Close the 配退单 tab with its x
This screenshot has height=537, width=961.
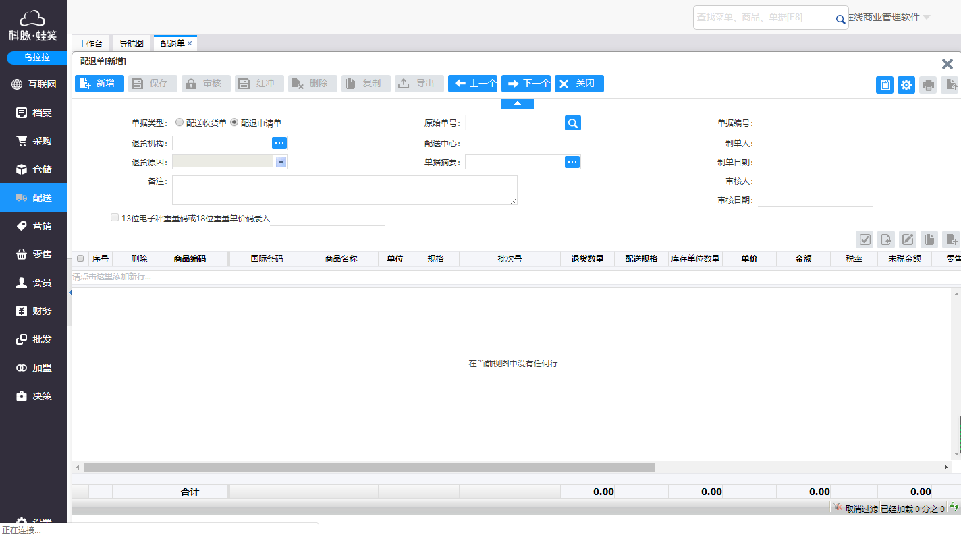tap(190, 43)
